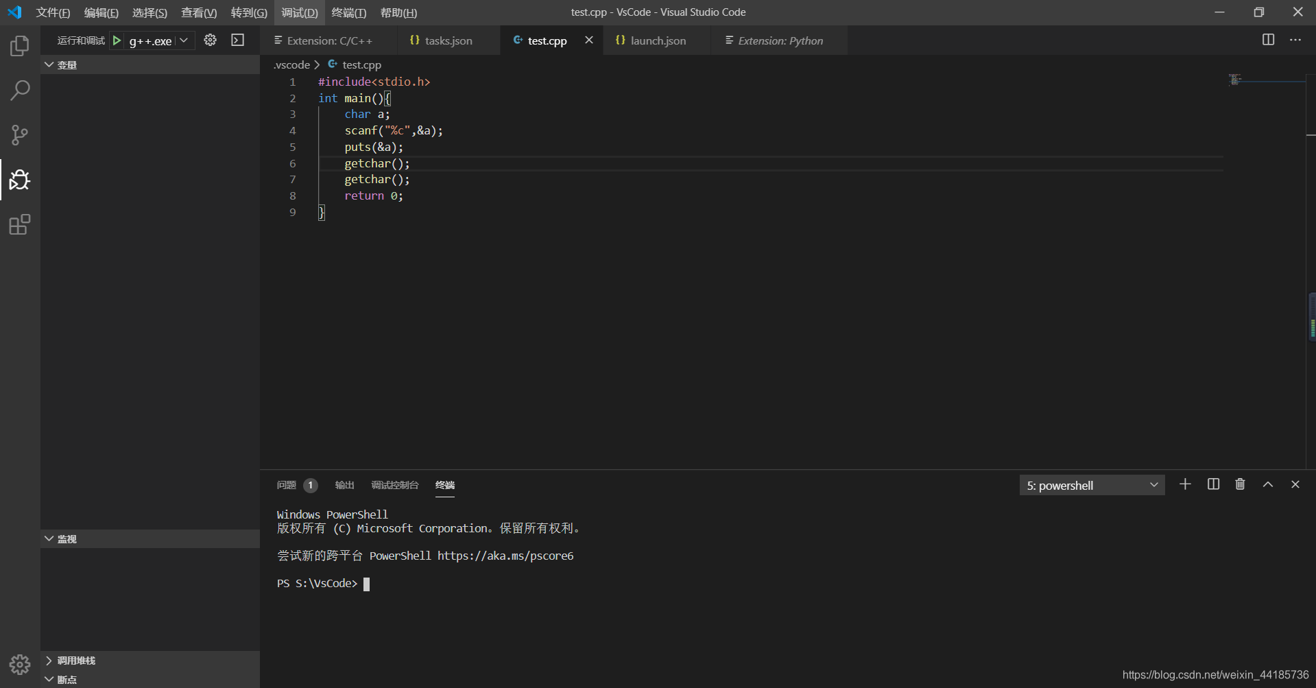Open the 调试控制台 panel tab

394,485
